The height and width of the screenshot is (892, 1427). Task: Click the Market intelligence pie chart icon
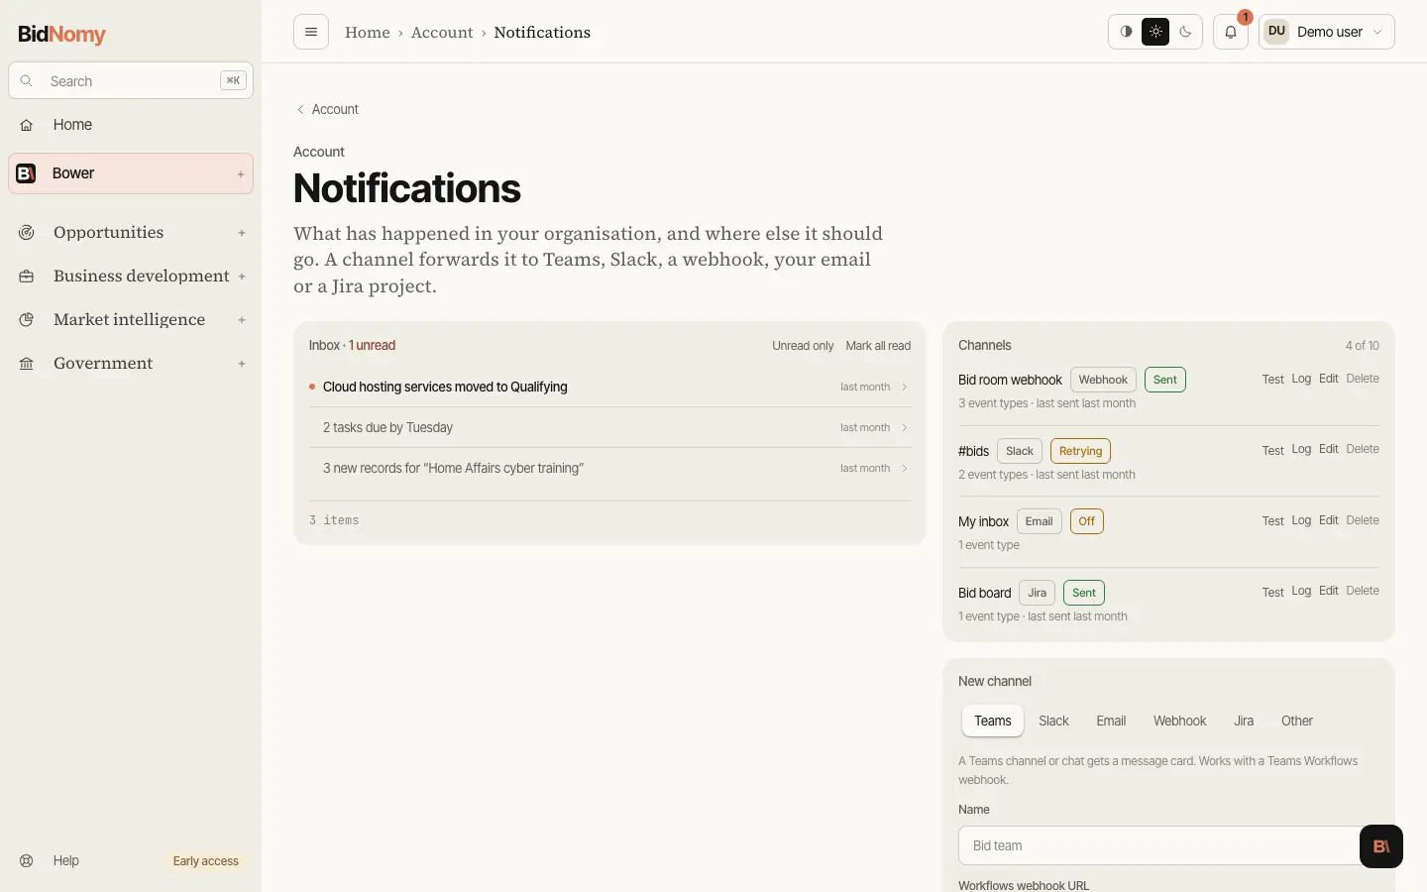click(x=27, y=320)
